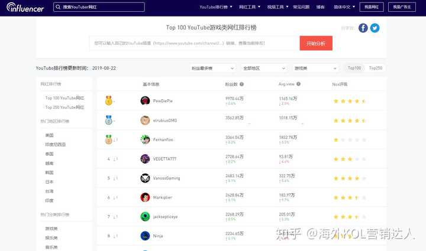The width and height of the screenshot is (426, 251).
Task: Click the red 开始分析 button
Action: (x=316, y=43)
